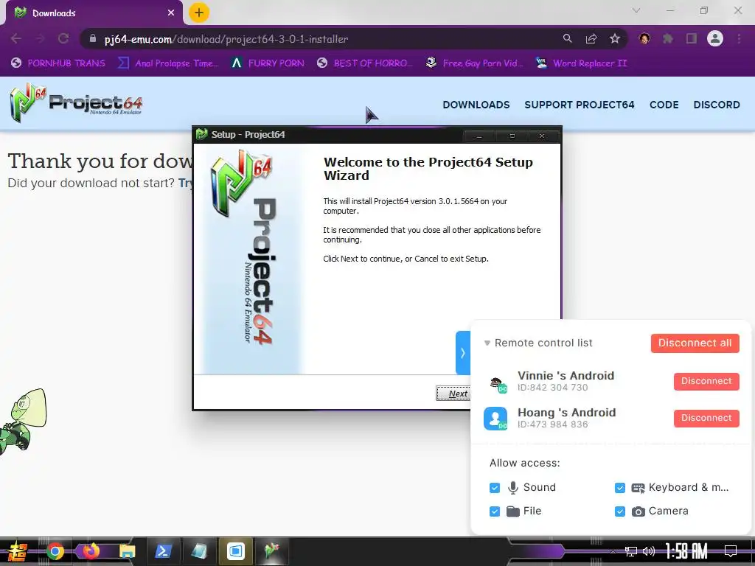Close the Downloads browser tab

tap(171, 13)
